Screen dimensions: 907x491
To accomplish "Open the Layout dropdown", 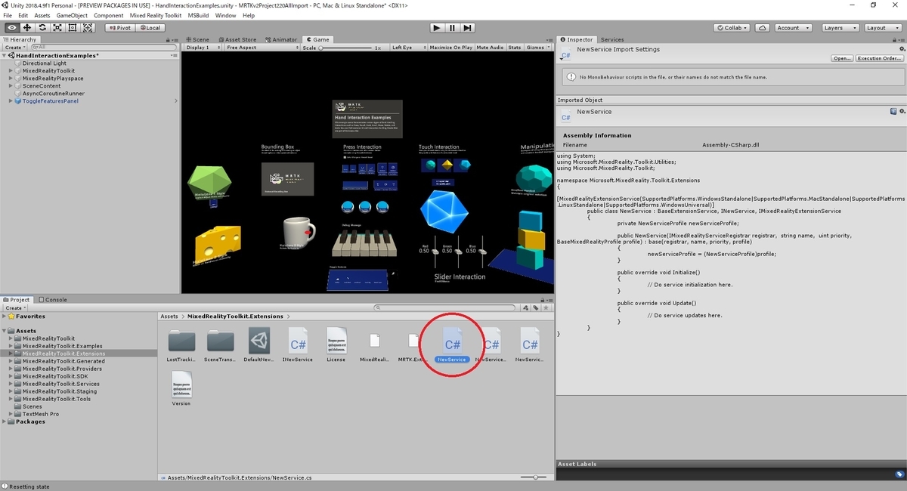I will (x=881, y=28).
